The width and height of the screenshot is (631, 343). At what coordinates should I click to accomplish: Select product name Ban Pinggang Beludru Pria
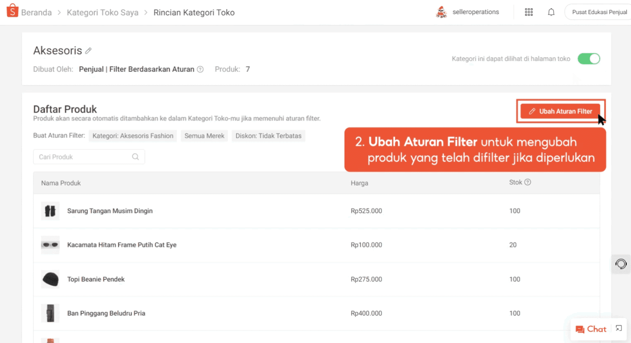(x=106, y=313)
